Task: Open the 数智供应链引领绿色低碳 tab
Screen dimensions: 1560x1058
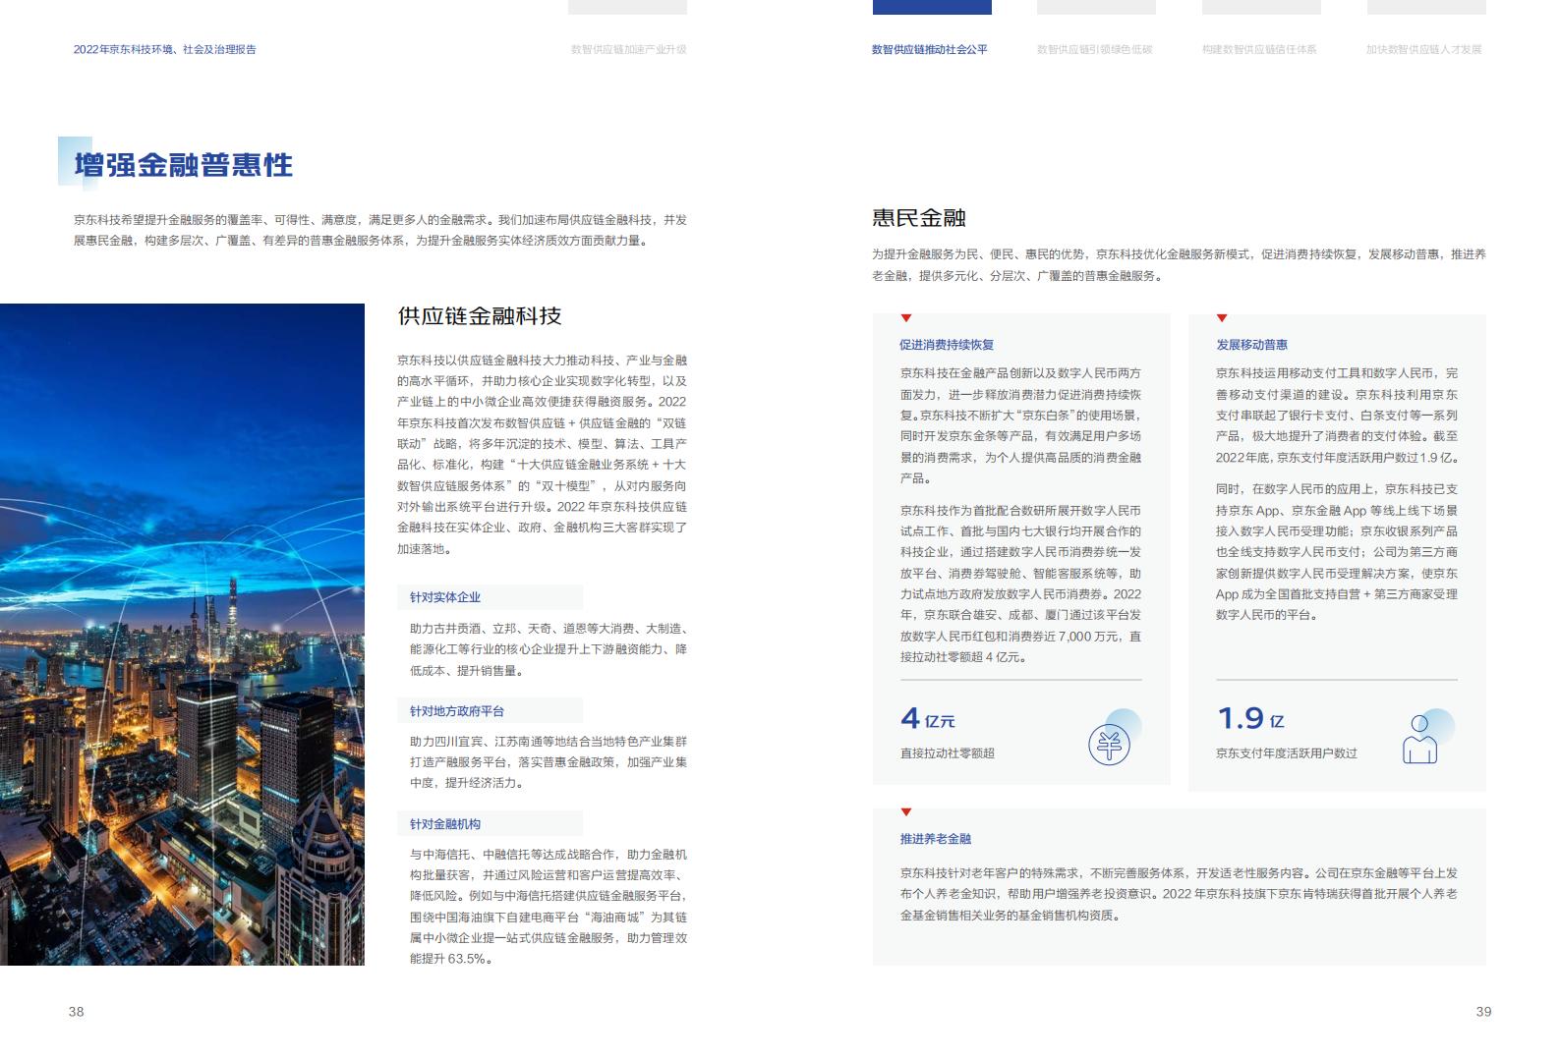Action: (x=1095, y=49)
